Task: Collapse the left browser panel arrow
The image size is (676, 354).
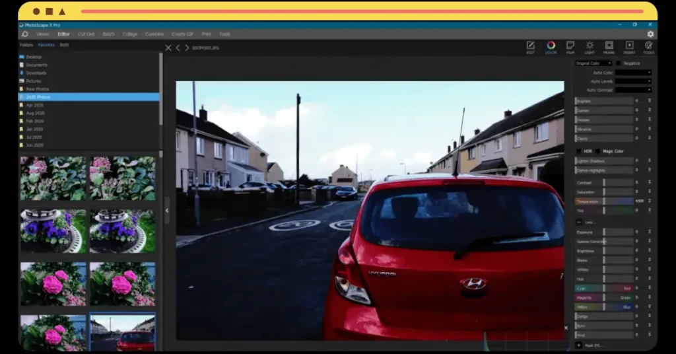Action: (167, 211)
